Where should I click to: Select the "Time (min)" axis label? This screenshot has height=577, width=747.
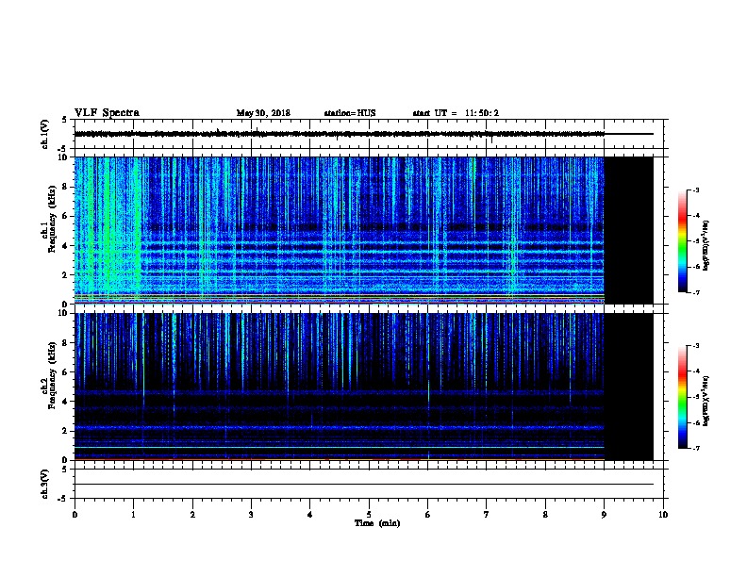click(377, 523)
